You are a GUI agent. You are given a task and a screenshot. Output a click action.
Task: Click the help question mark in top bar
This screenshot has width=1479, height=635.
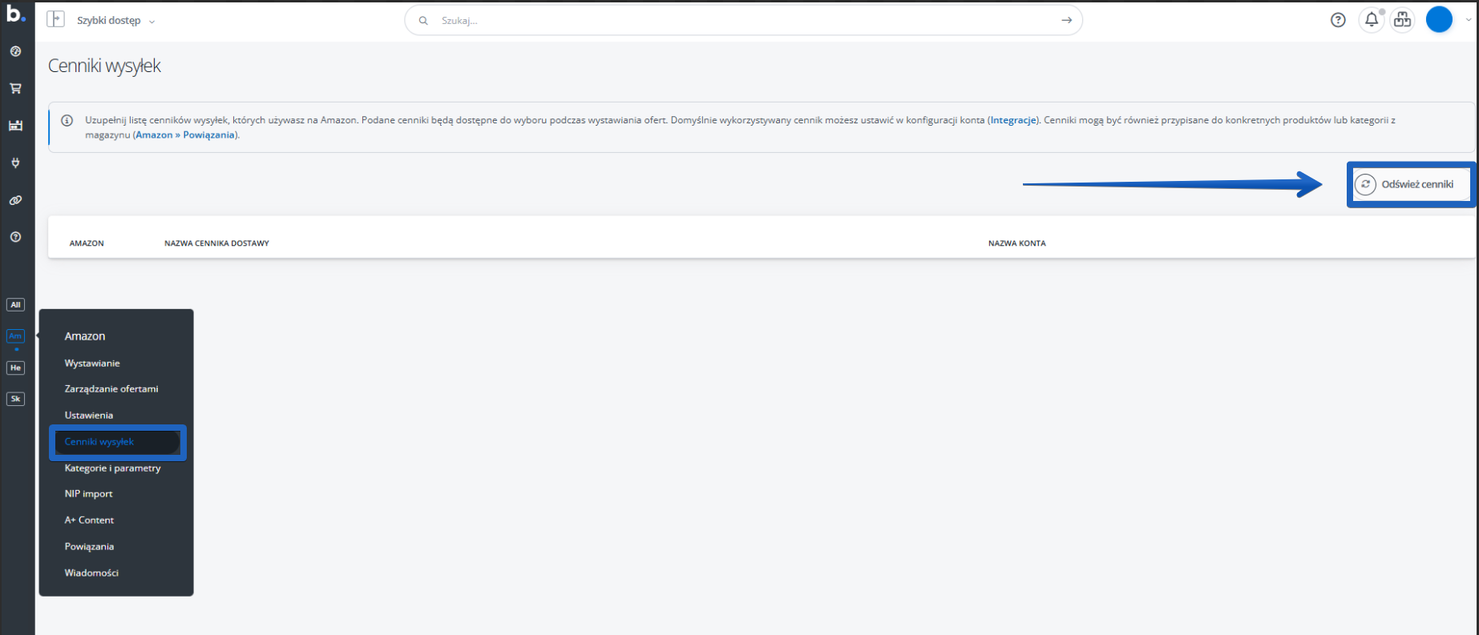coord(1338,20)
